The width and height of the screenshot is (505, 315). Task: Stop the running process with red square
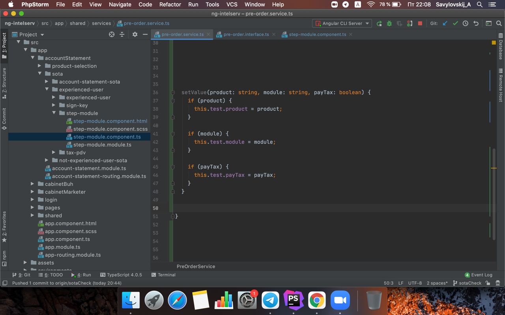click(x=420, y=23)
